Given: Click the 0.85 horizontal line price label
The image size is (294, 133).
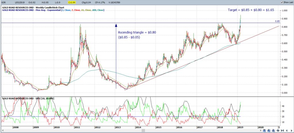Looking at the screenshot, I should click(x=277, y=21).
